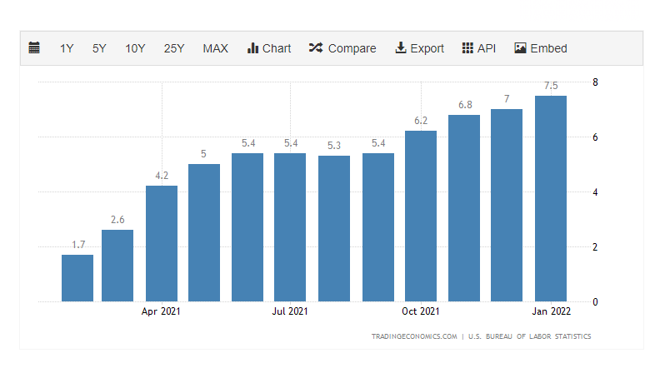
Task: Click the grid icon beside API
Action: click(467, 48)
